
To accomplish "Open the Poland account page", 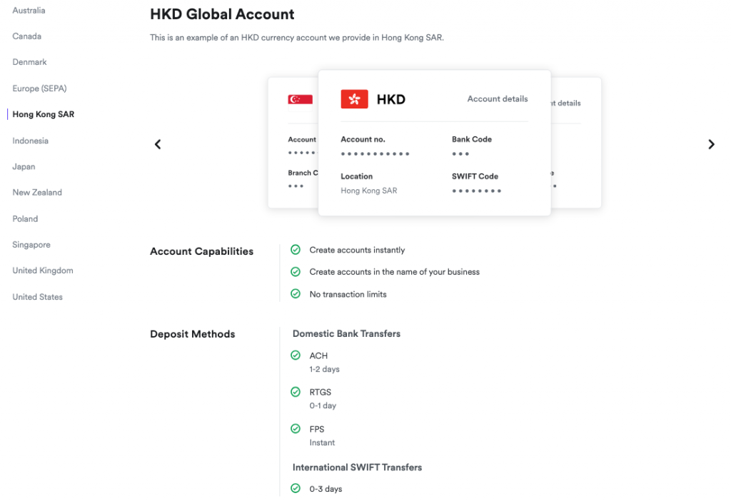I will pyautogui.click(x=25, y=218).
